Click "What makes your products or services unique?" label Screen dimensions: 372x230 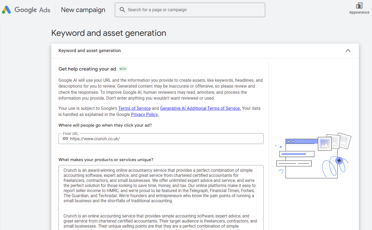106,160
